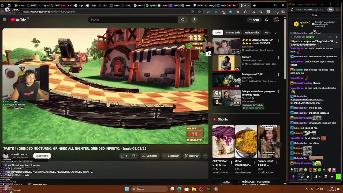Open options for Enzocerobult short
Screen dimensions: 343x193
[277, 163]
